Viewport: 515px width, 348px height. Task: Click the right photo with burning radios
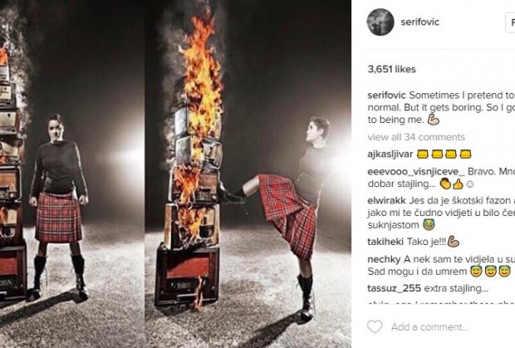point(248,174)
